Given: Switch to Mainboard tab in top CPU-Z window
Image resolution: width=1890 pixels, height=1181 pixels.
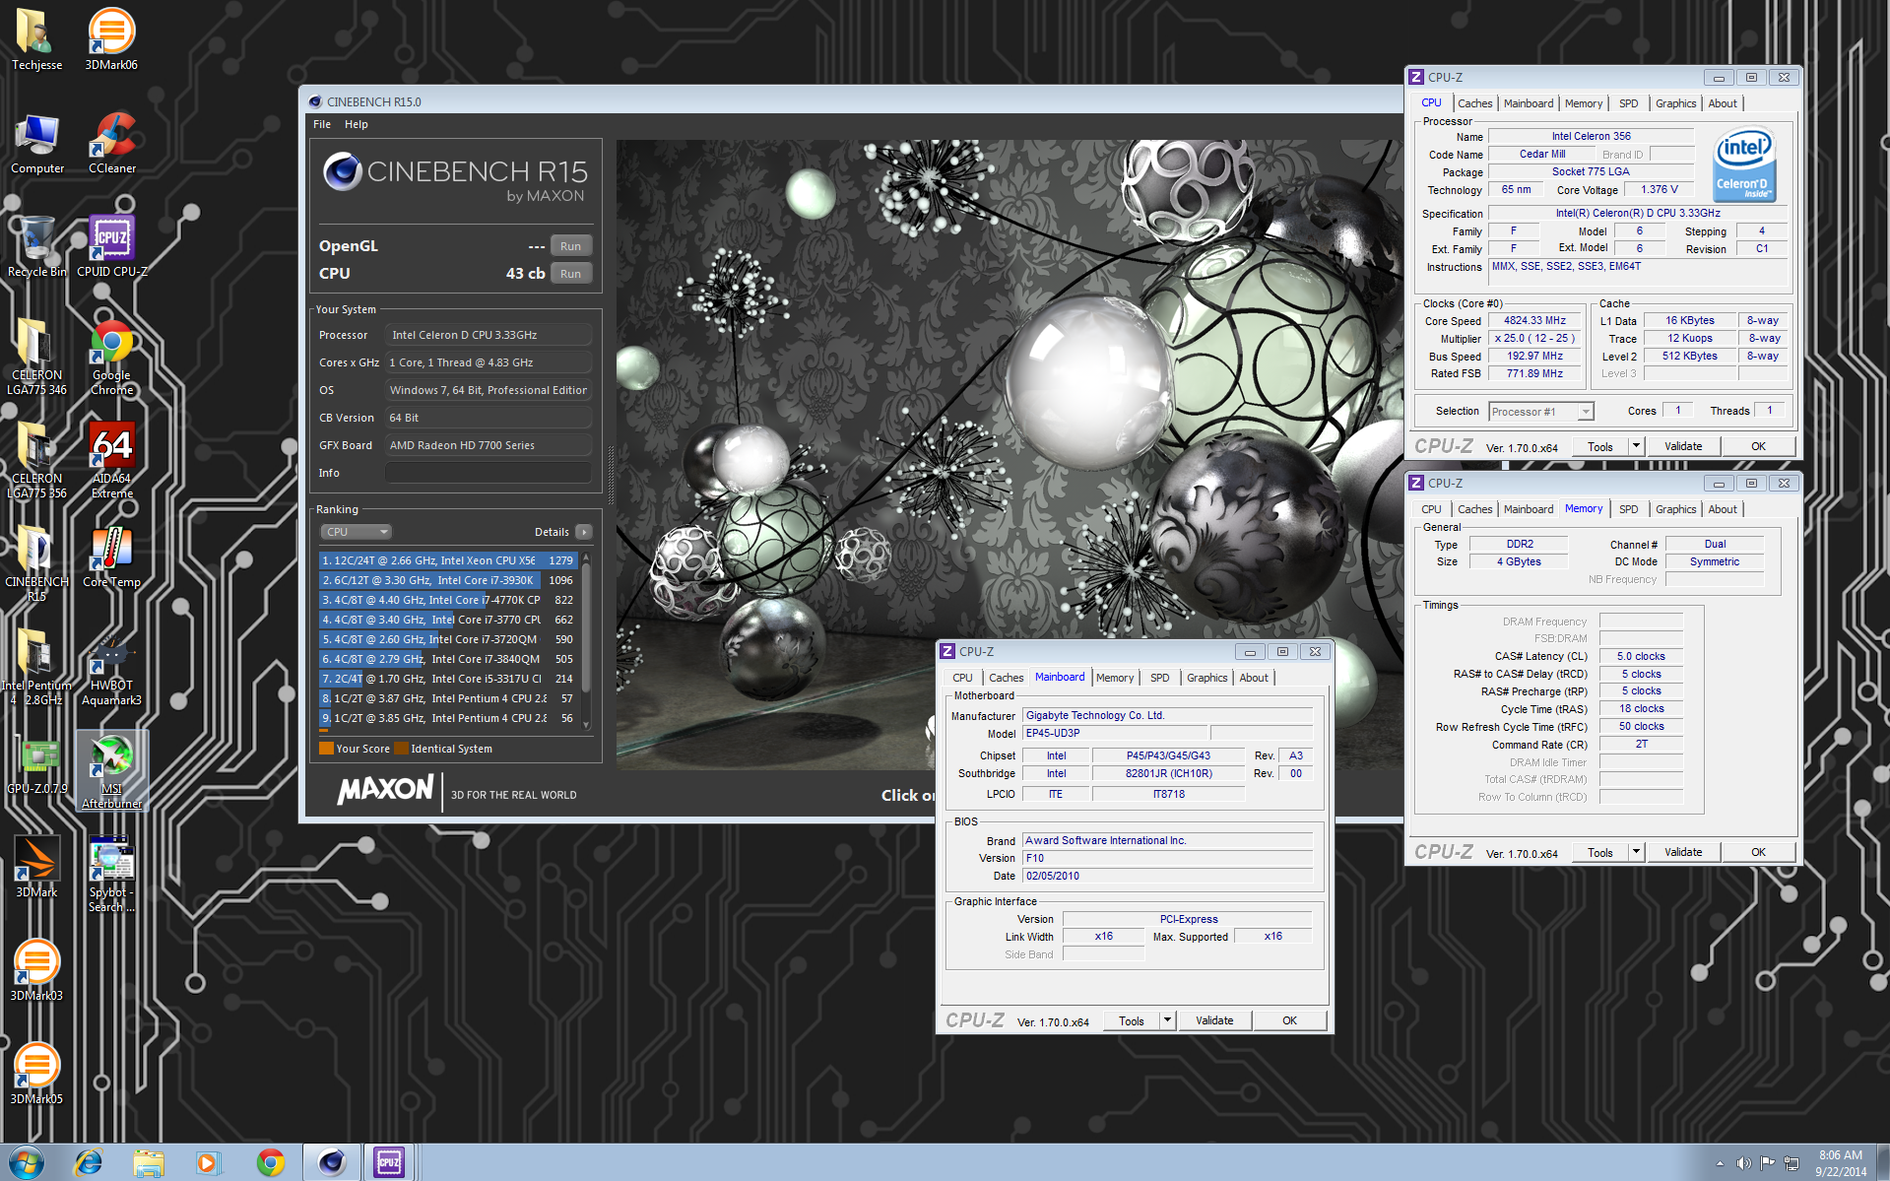Looking at the screenshot, I should point(1528,103).
